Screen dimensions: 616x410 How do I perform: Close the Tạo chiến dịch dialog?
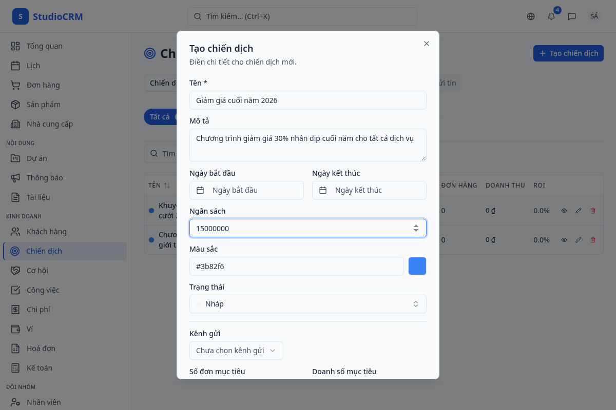426,44
